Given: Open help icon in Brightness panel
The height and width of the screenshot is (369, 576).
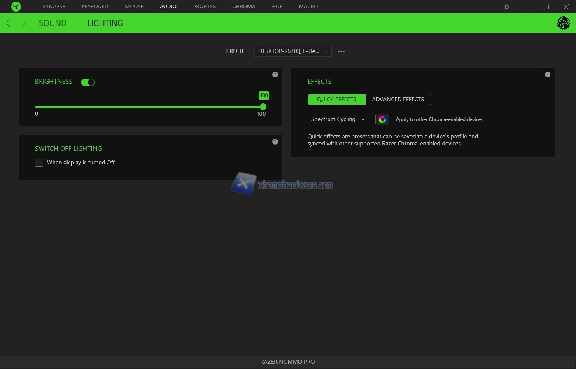Looking at the screenshot, I should click(x=275, y=75).
